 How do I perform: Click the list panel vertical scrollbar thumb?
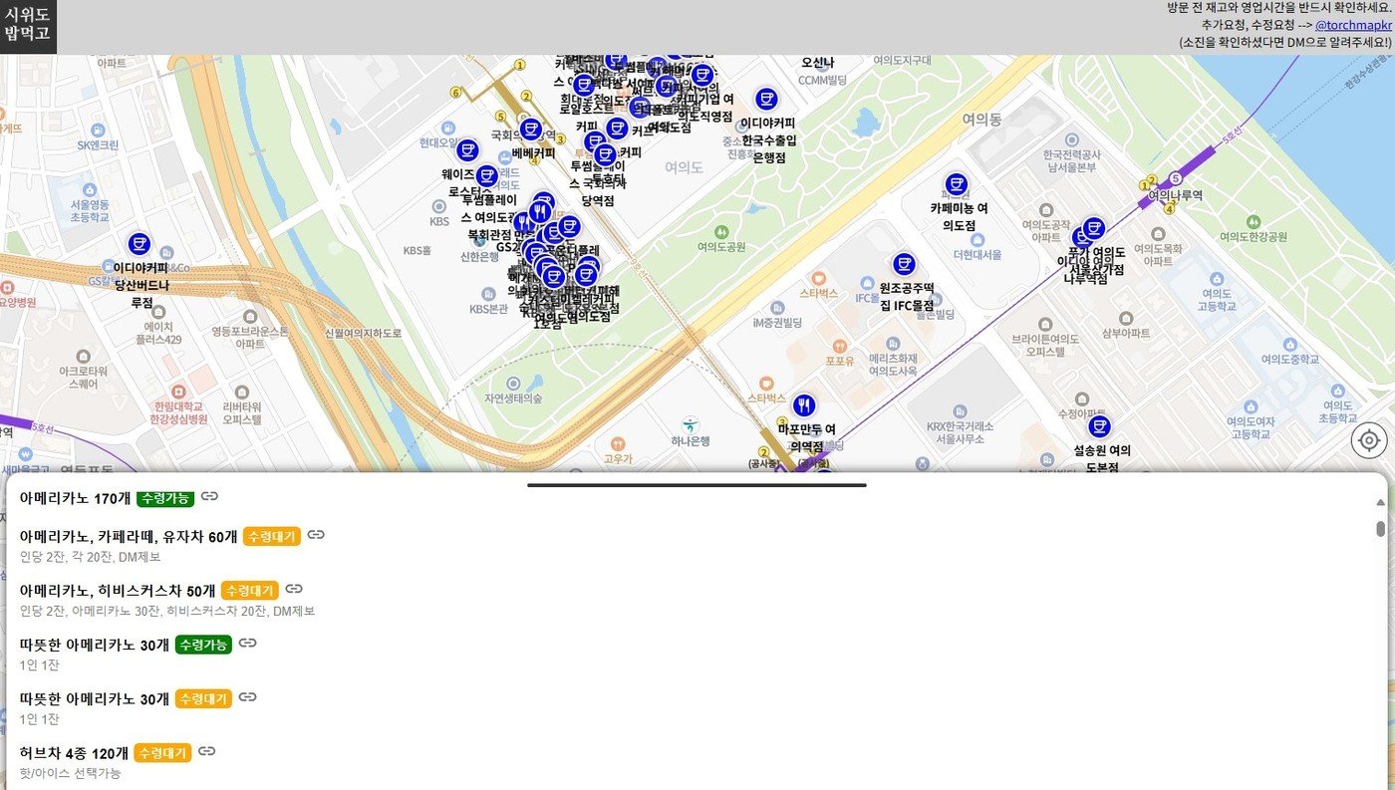[x=1380, y=528]
